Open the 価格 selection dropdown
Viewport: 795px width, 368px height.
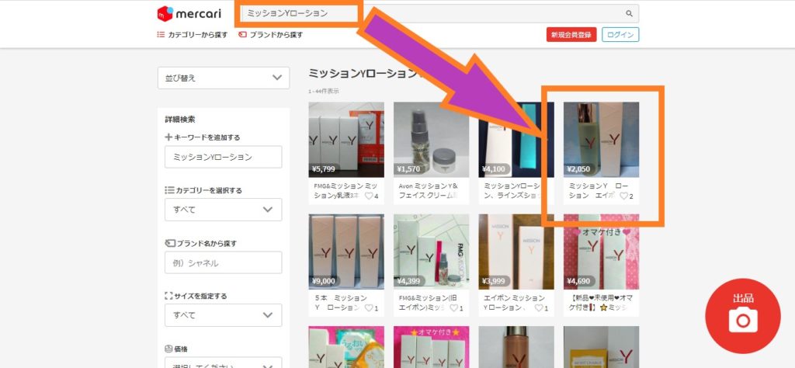[x=224, y=363]
